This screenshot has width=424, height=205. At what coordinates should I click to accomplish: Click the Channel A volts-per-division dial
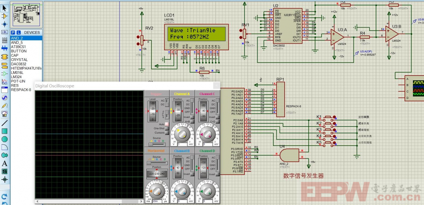[x=181, y=134]
